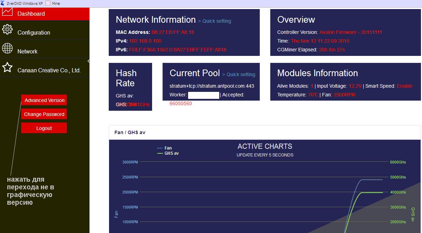
Task: Click the ZverDVD Windows XP tab icon
Action: 3,3
